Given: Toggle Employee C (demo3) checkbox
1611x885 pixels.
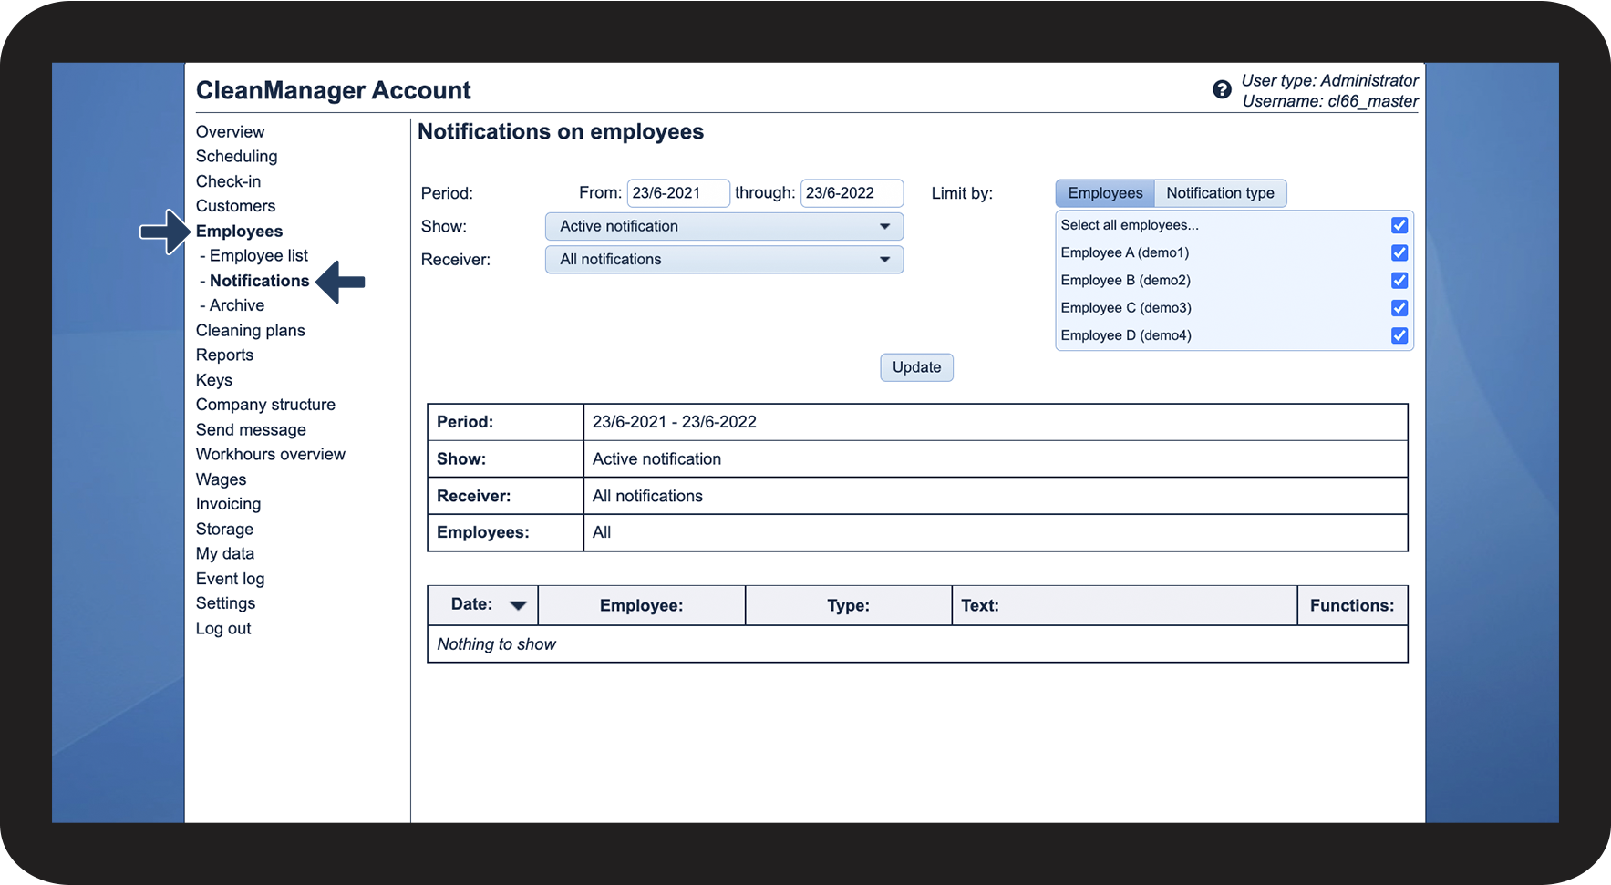Looking at the screenshot, I should click(x=1399, y=308).
